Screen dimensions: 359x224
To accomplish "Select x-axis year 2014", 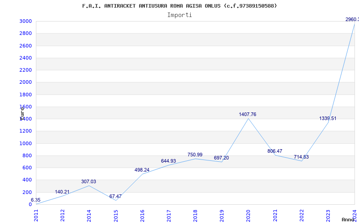I will [89, 215].
